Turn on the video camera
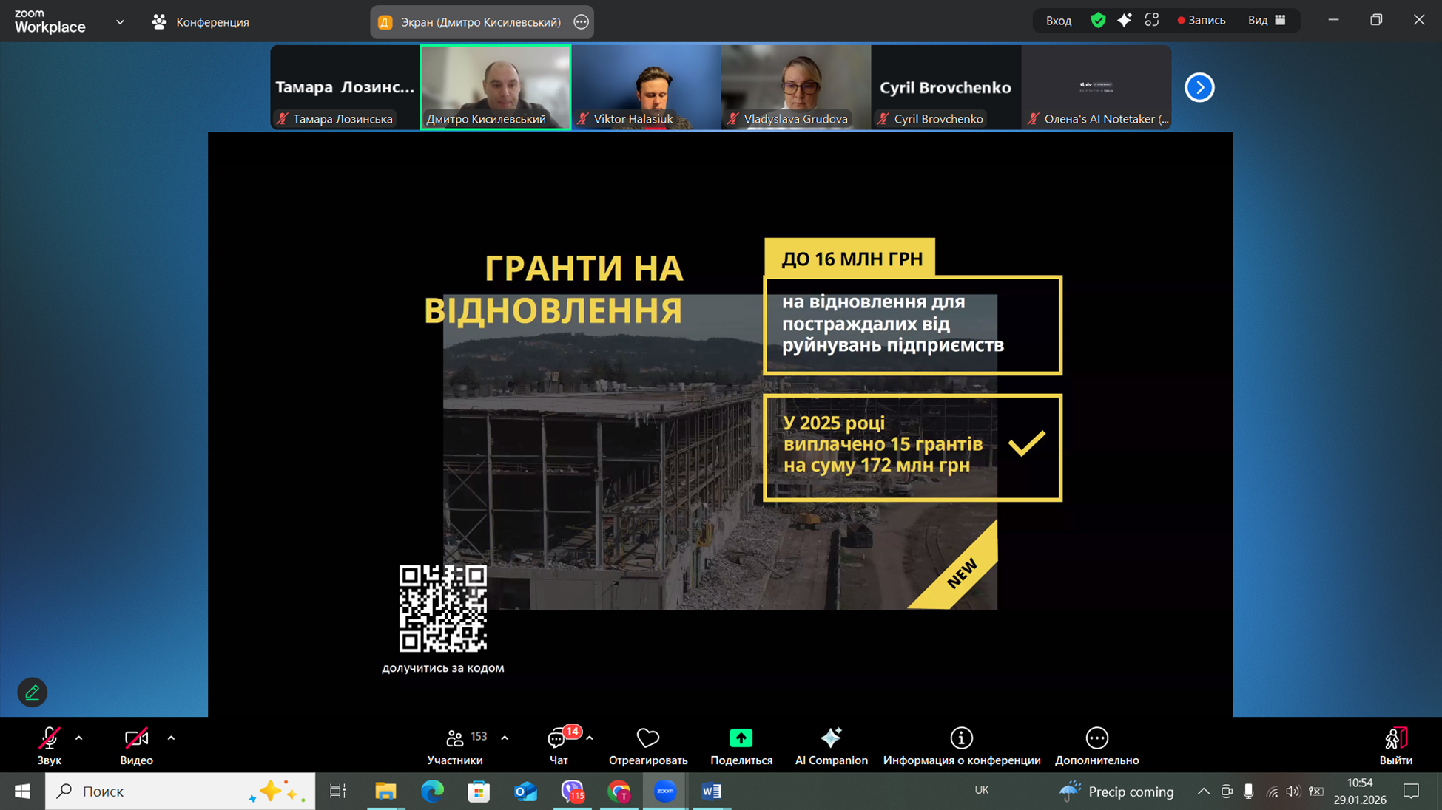The height and width of the screenshot is (810, 1442). pos(136,739)
